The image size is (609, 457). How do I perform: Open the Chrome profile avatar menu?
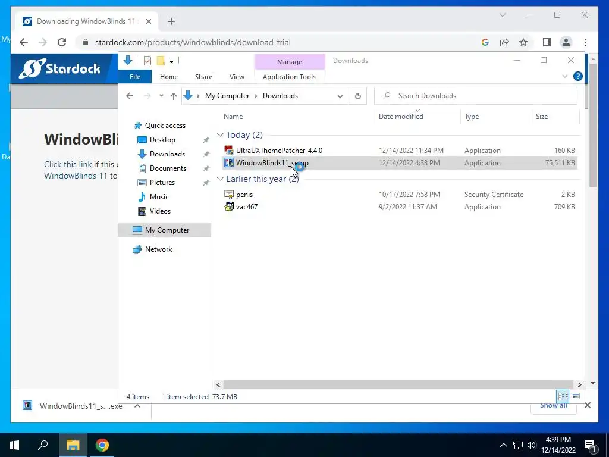[x=566, y=42]
